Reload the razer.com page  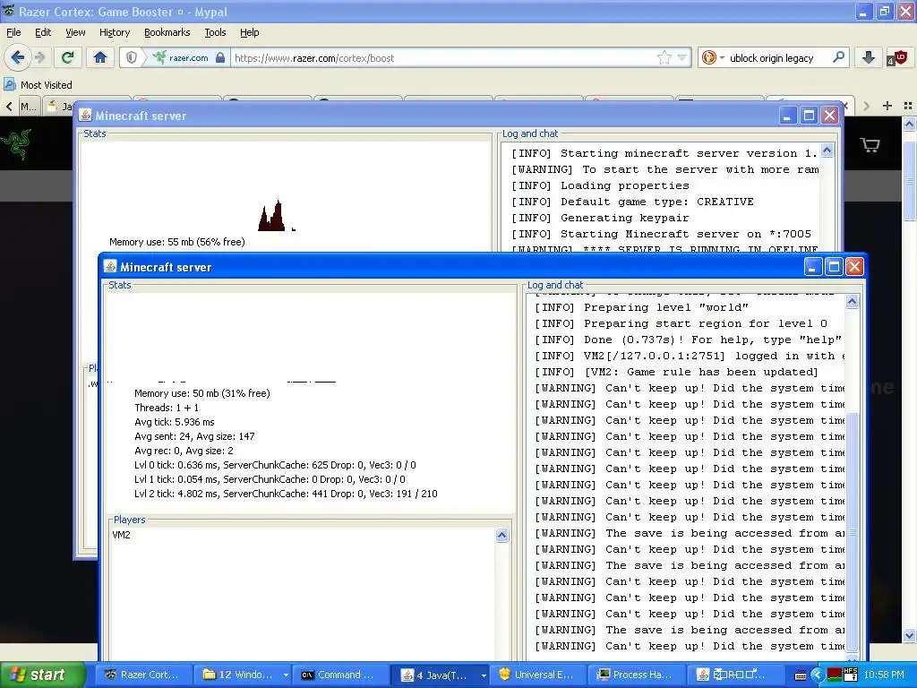[68, 57]
